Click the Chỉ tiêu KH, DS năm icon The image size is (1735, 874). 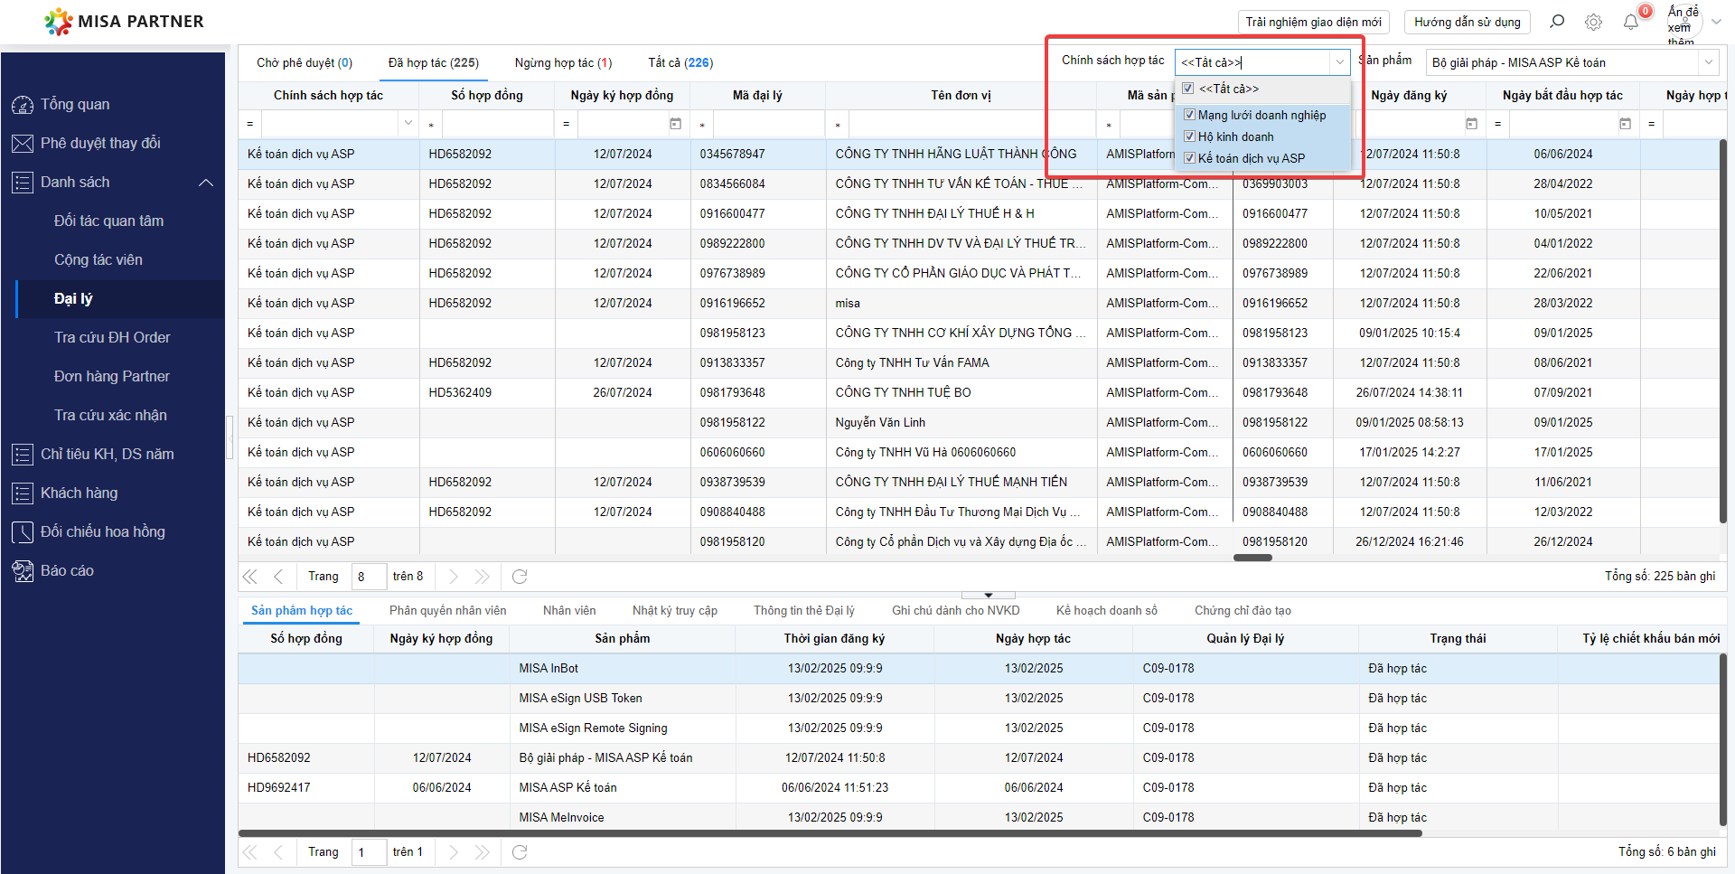pos(23,455)
